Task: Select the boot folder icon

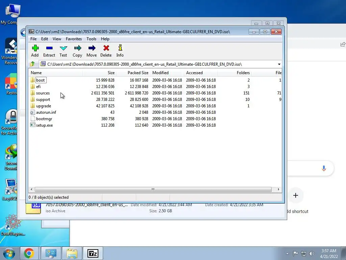Action: coord(33,80)
